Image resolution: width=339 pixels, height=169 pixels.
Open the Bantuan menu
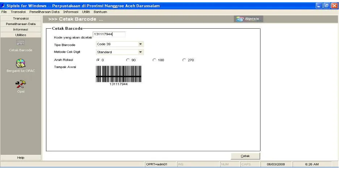point(100,12)
